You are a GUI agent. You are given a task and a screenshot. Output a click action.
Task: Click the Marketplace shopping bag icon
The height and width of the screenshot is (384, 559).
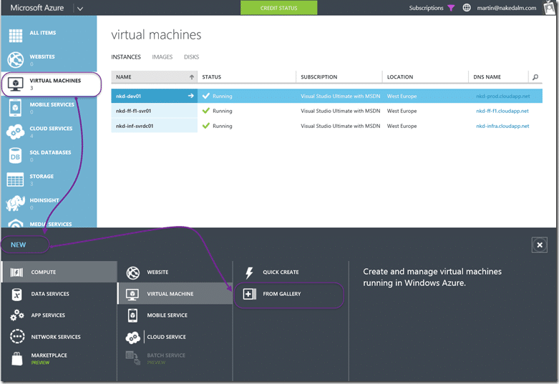(x=16, y=359)
